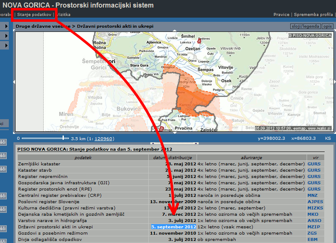Image resolution: width=336 pixels, height=243 pixels.
Task: Open the ARSO source link
Action: (x=314, y=221)
